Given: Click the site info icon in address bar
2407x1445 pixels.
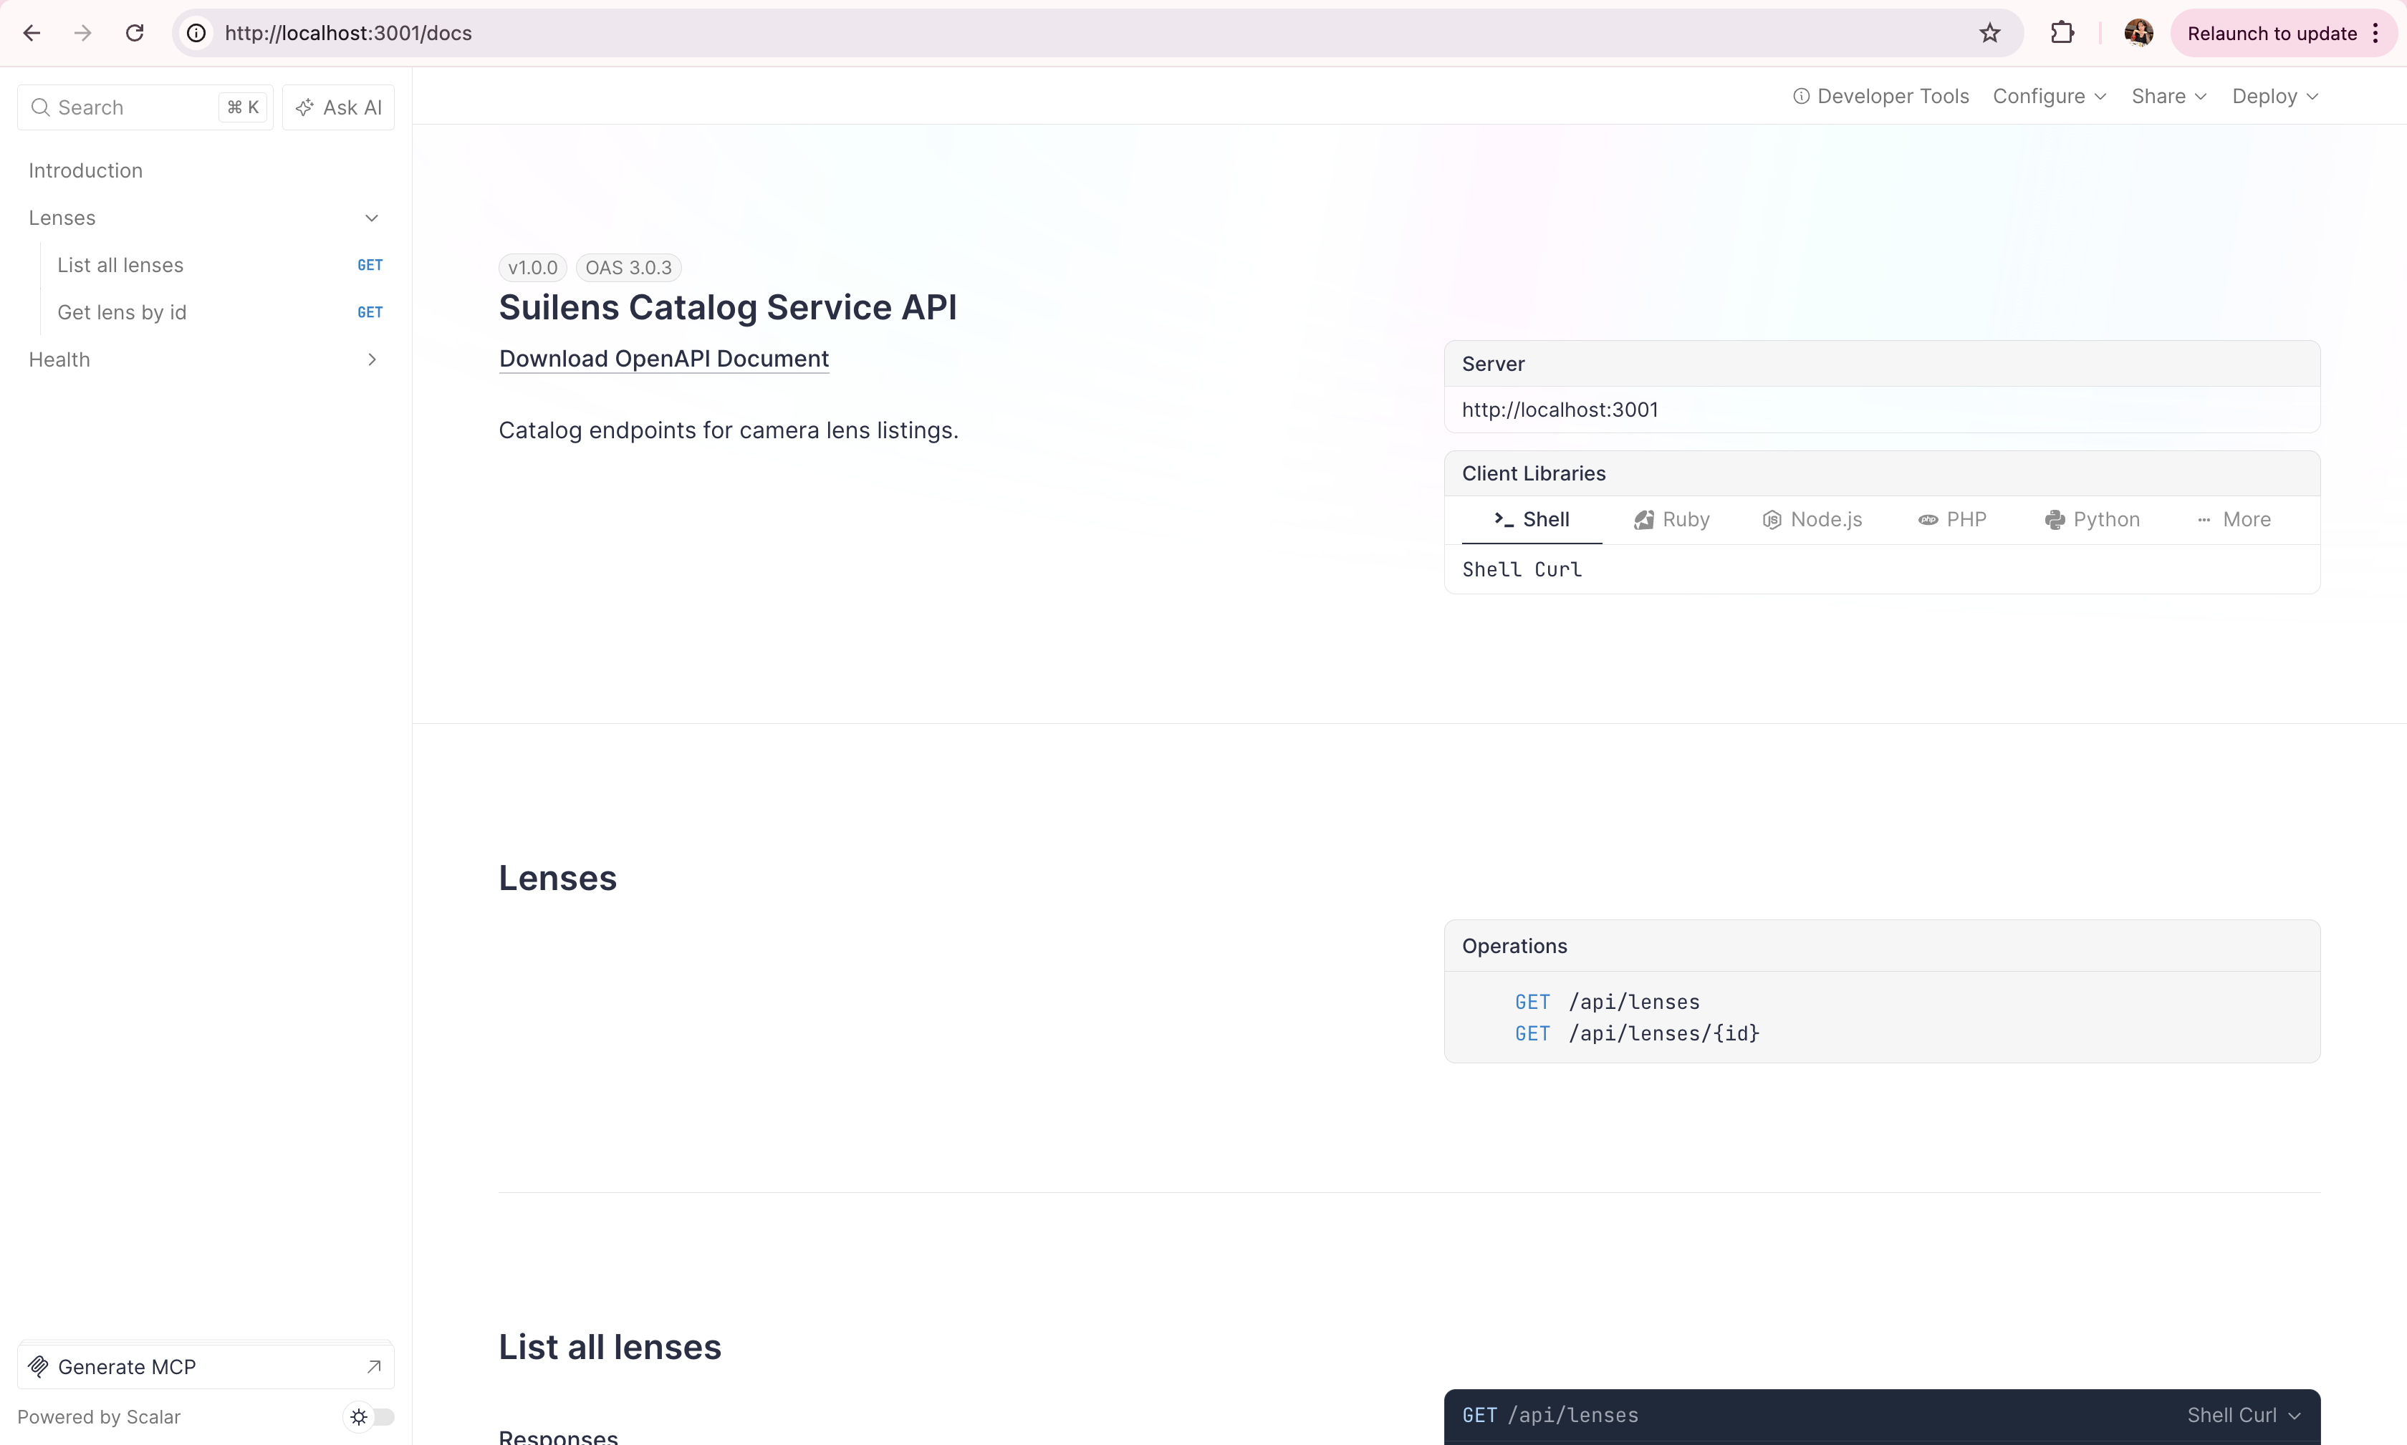Looking at the screenshot, I should click(x=197, y=33).
